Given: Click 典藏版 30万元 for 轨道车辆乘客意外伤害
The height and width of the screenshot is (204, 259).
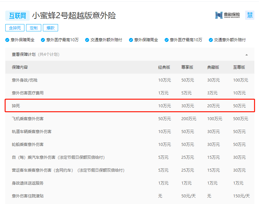Looking at the screenshot, I should (x=213, y=132).
